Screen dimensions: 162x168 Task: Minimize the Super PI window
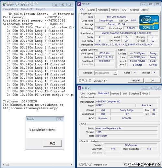[56, 5]
